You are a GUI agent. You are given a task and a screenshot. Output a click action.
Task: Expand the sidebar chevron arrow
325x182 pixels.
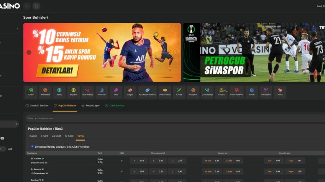[x=17, y=29]
